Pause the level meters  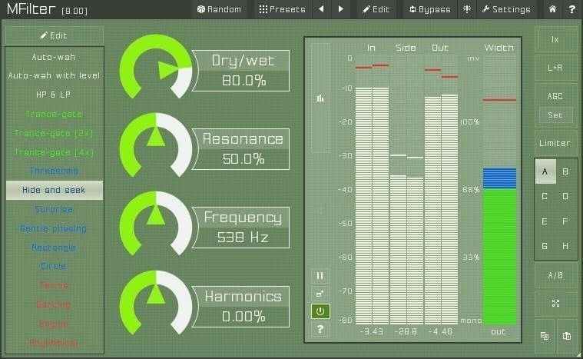click(x=320, y=275)
